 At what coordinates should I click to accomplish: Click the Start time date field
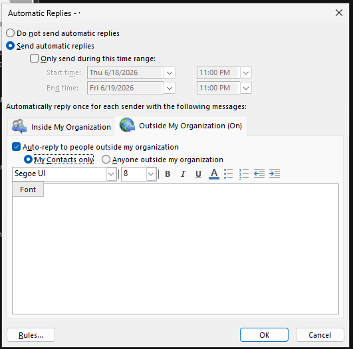point(125,72)
